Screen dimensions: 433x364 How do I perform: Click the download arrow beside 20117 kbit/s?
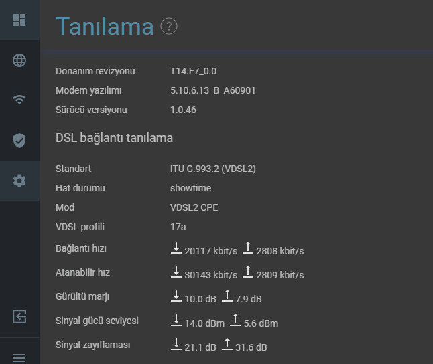pyautogui.click(x=176, y=248)
